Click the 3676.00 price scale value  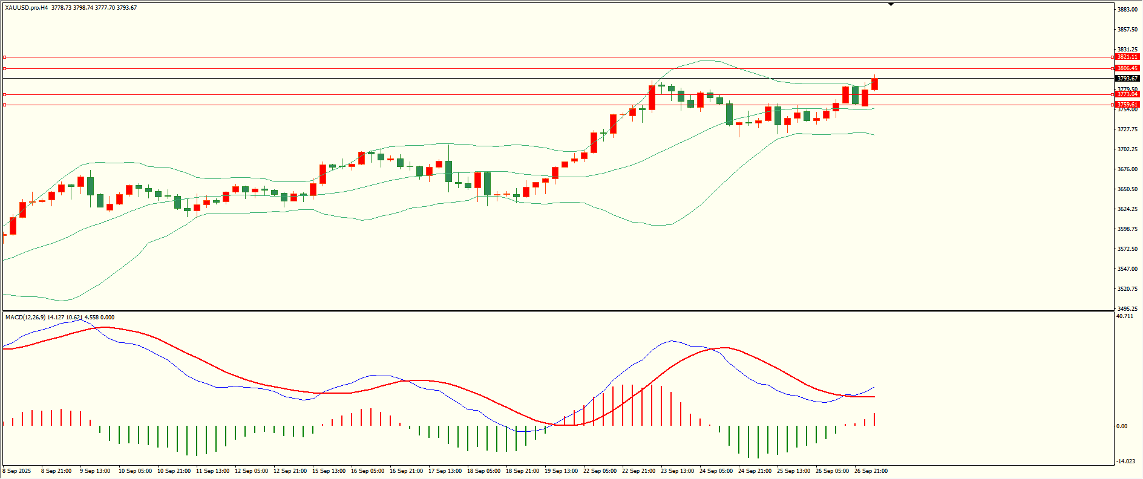(1127, 169)
